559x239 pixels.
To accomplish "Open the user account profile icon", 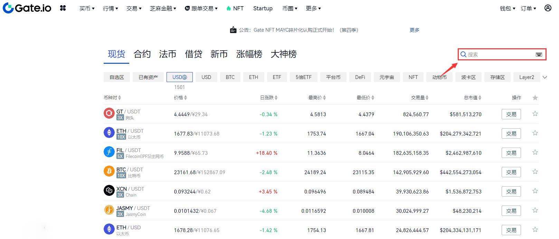I will coord(548,8).
